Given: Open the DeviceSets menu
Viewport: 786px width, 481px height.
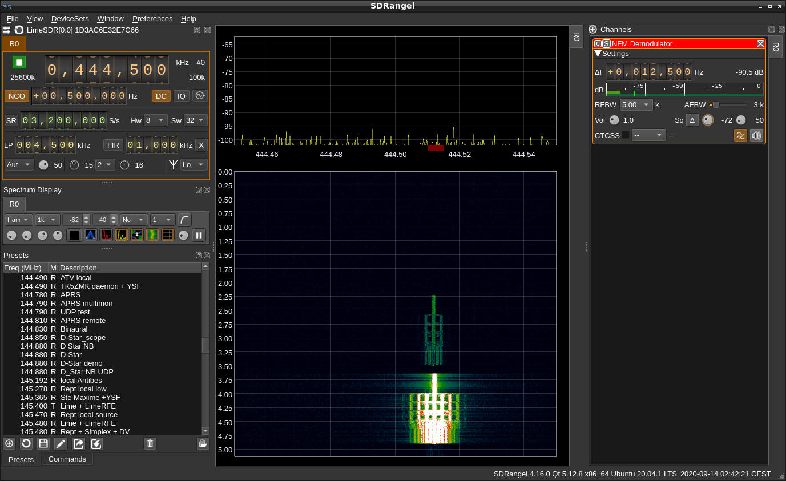Looking at the screenshot, I should tap(70, 18).
